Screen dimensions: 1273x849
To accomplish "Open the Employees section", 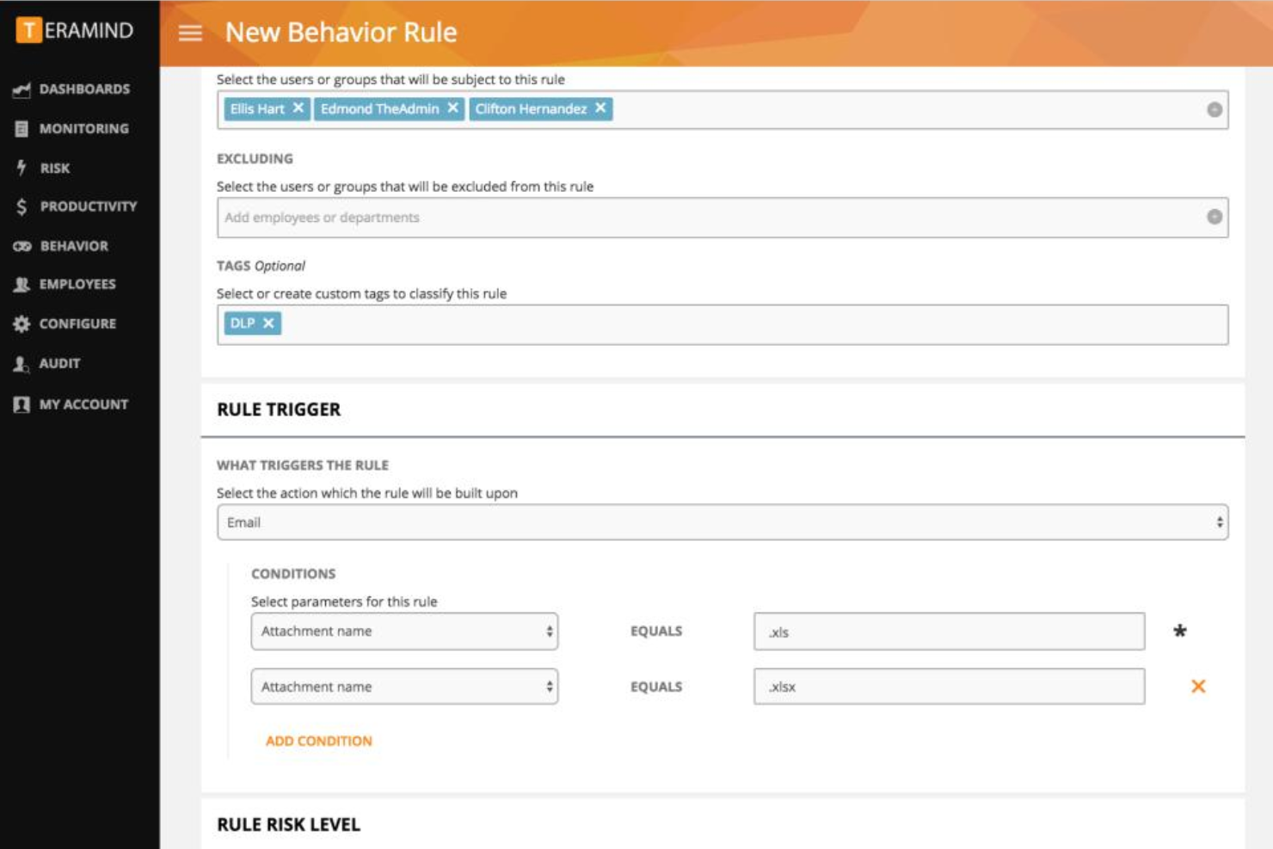I will tap(77, 284).
